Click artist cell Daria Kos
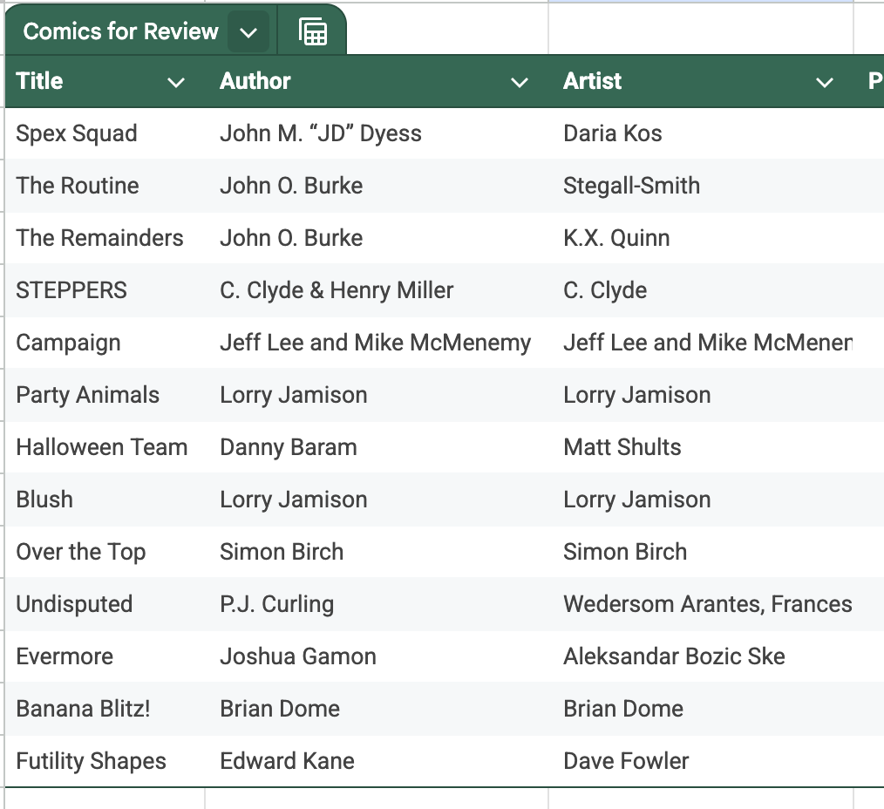 click(701, 133)
